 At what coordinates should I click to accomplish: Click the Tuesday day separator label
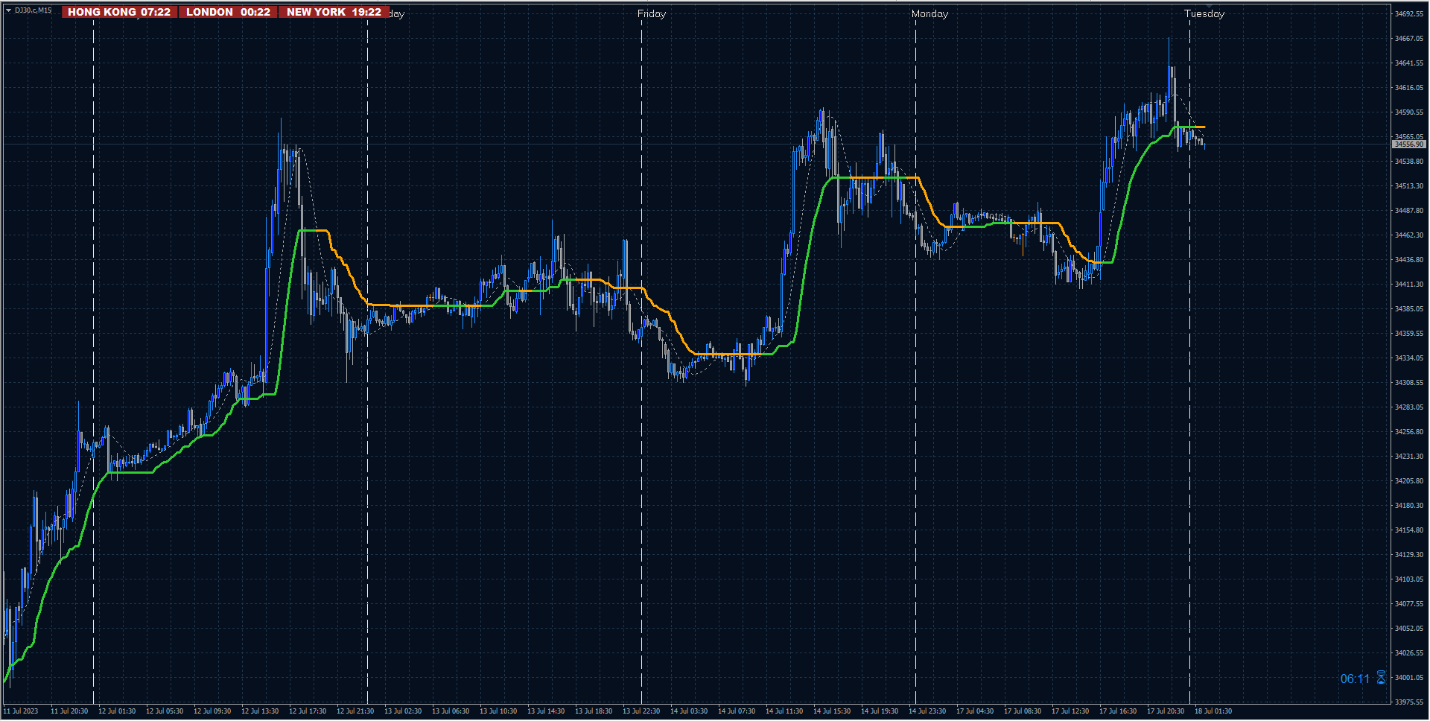[1204, 13]
